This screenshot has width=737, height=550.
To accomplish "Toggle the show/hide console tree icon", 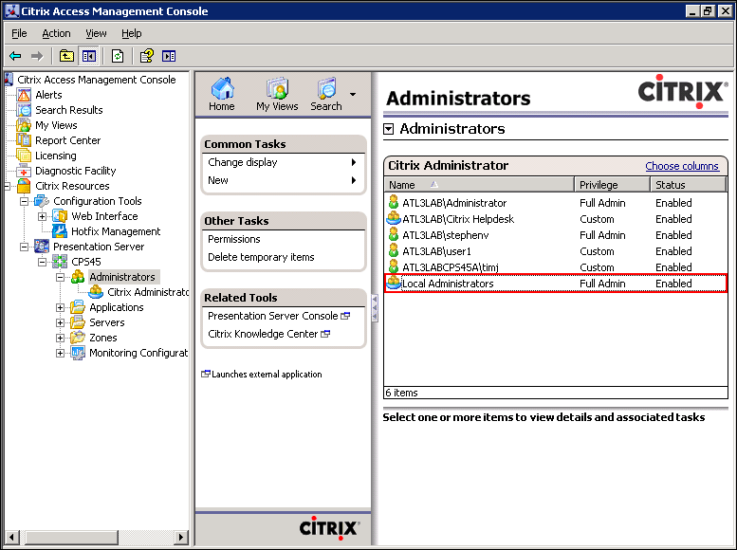I will click(x=89, y=56).
